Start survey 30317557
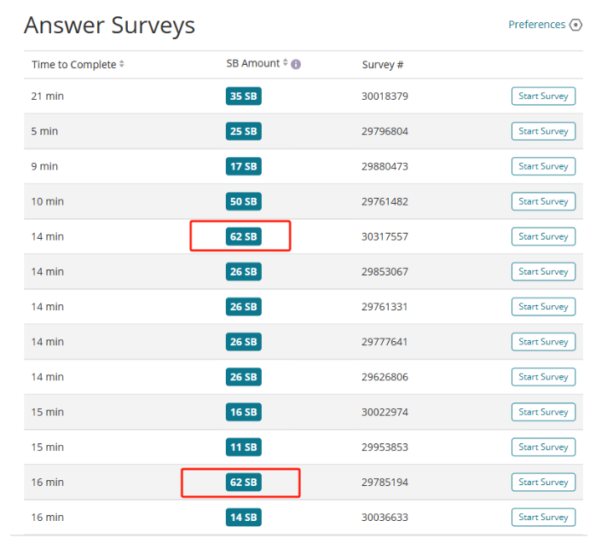The width and height of the screenshot is (590, 538). point(543,236)
